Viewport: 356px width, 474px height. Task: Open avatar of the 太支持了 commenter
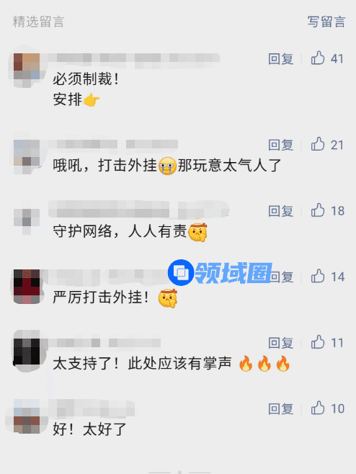tap(27, 352)
